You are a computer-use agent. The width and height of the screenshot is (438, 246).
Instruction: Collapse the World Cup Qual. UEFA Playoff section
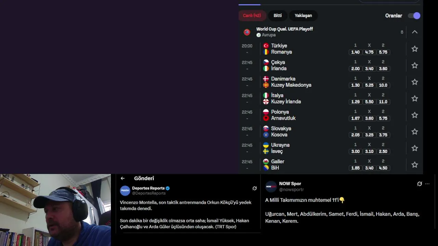click(x=414, y=32)
